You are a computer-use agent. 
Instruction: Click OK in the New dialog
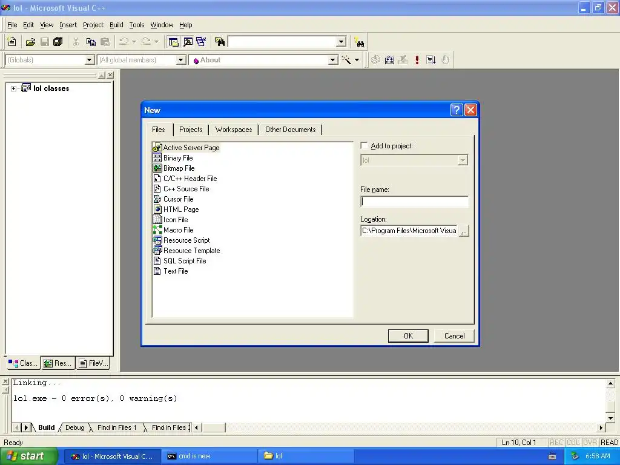[408, 335]
